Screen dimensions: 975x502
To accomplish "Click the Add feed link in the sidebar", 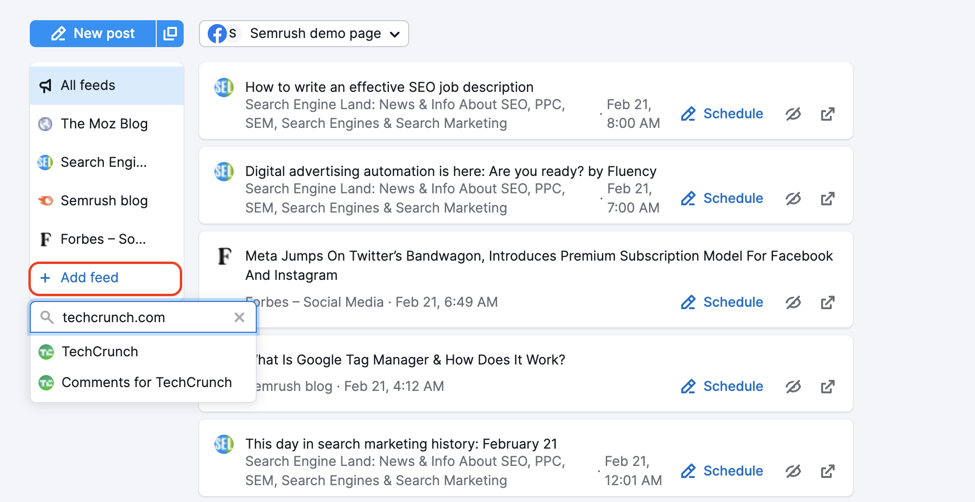I will (89, 278).
